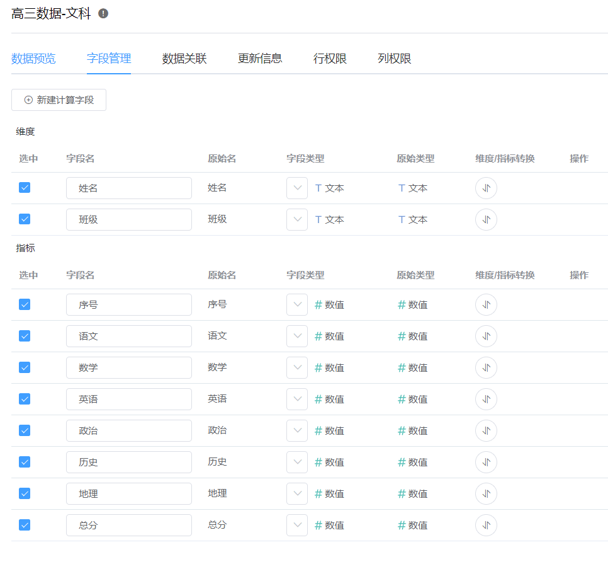Open field type dropdown for 总分
This screenshot has width=608, height=569.
point(297,525)
